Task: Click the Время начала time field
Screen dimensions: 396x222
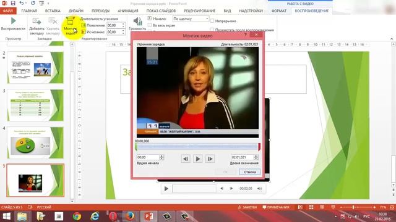Action: 148,157
